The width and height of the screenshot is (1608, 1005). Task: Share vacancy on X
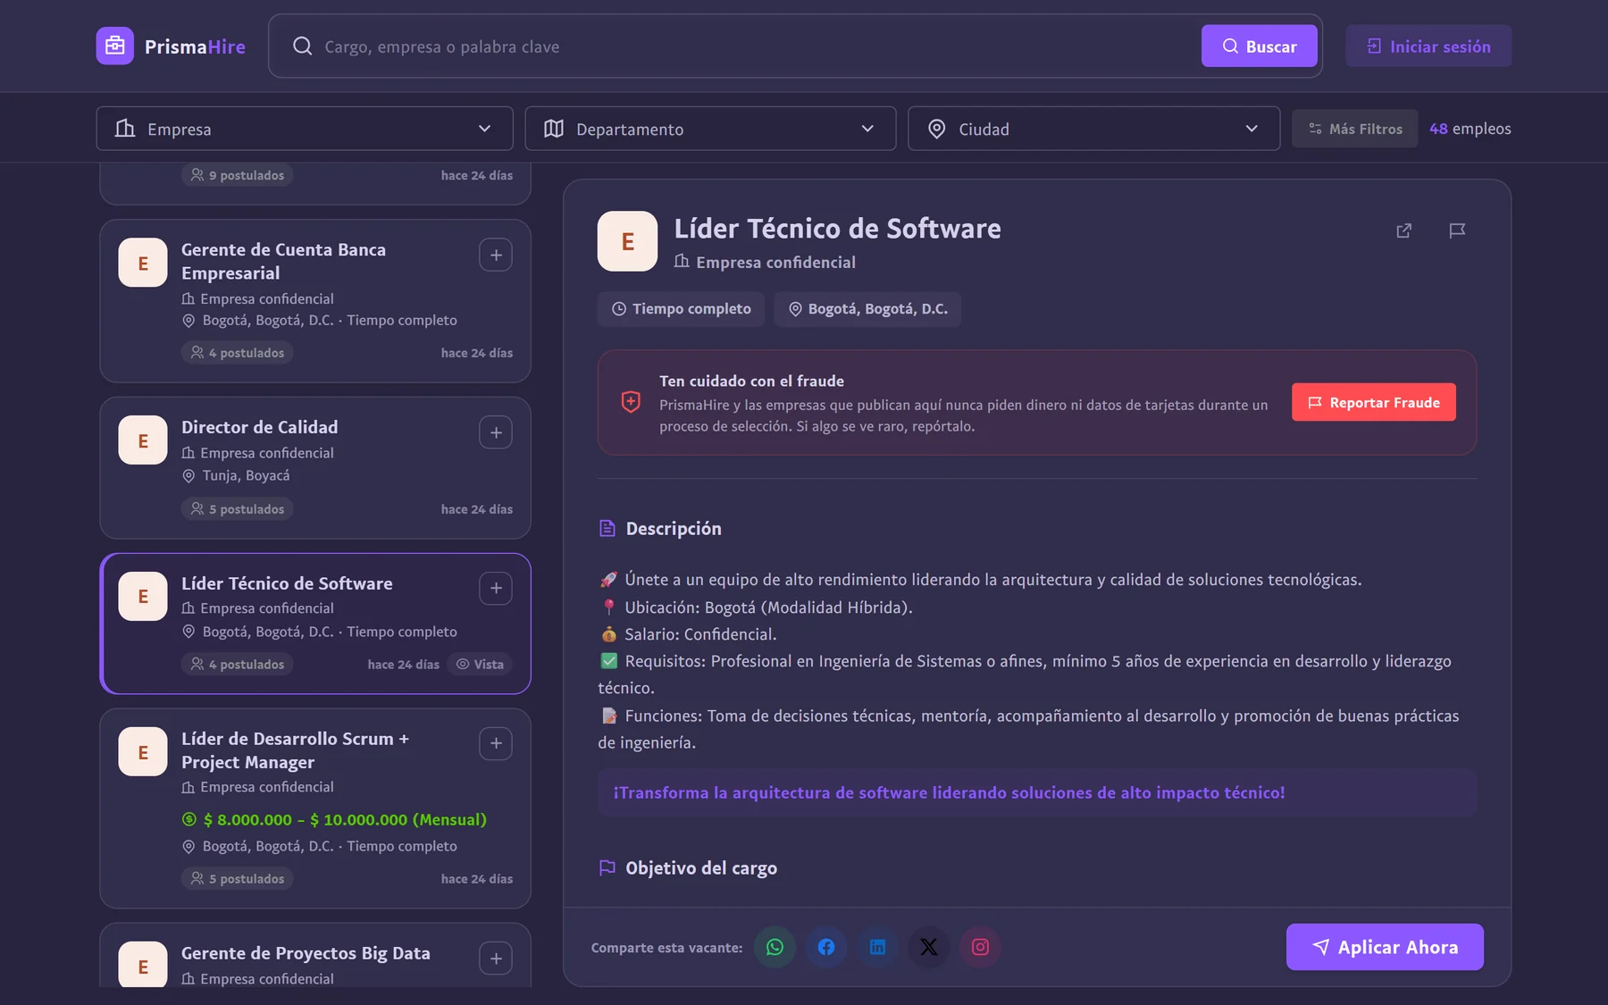click(x=929, y=947)
